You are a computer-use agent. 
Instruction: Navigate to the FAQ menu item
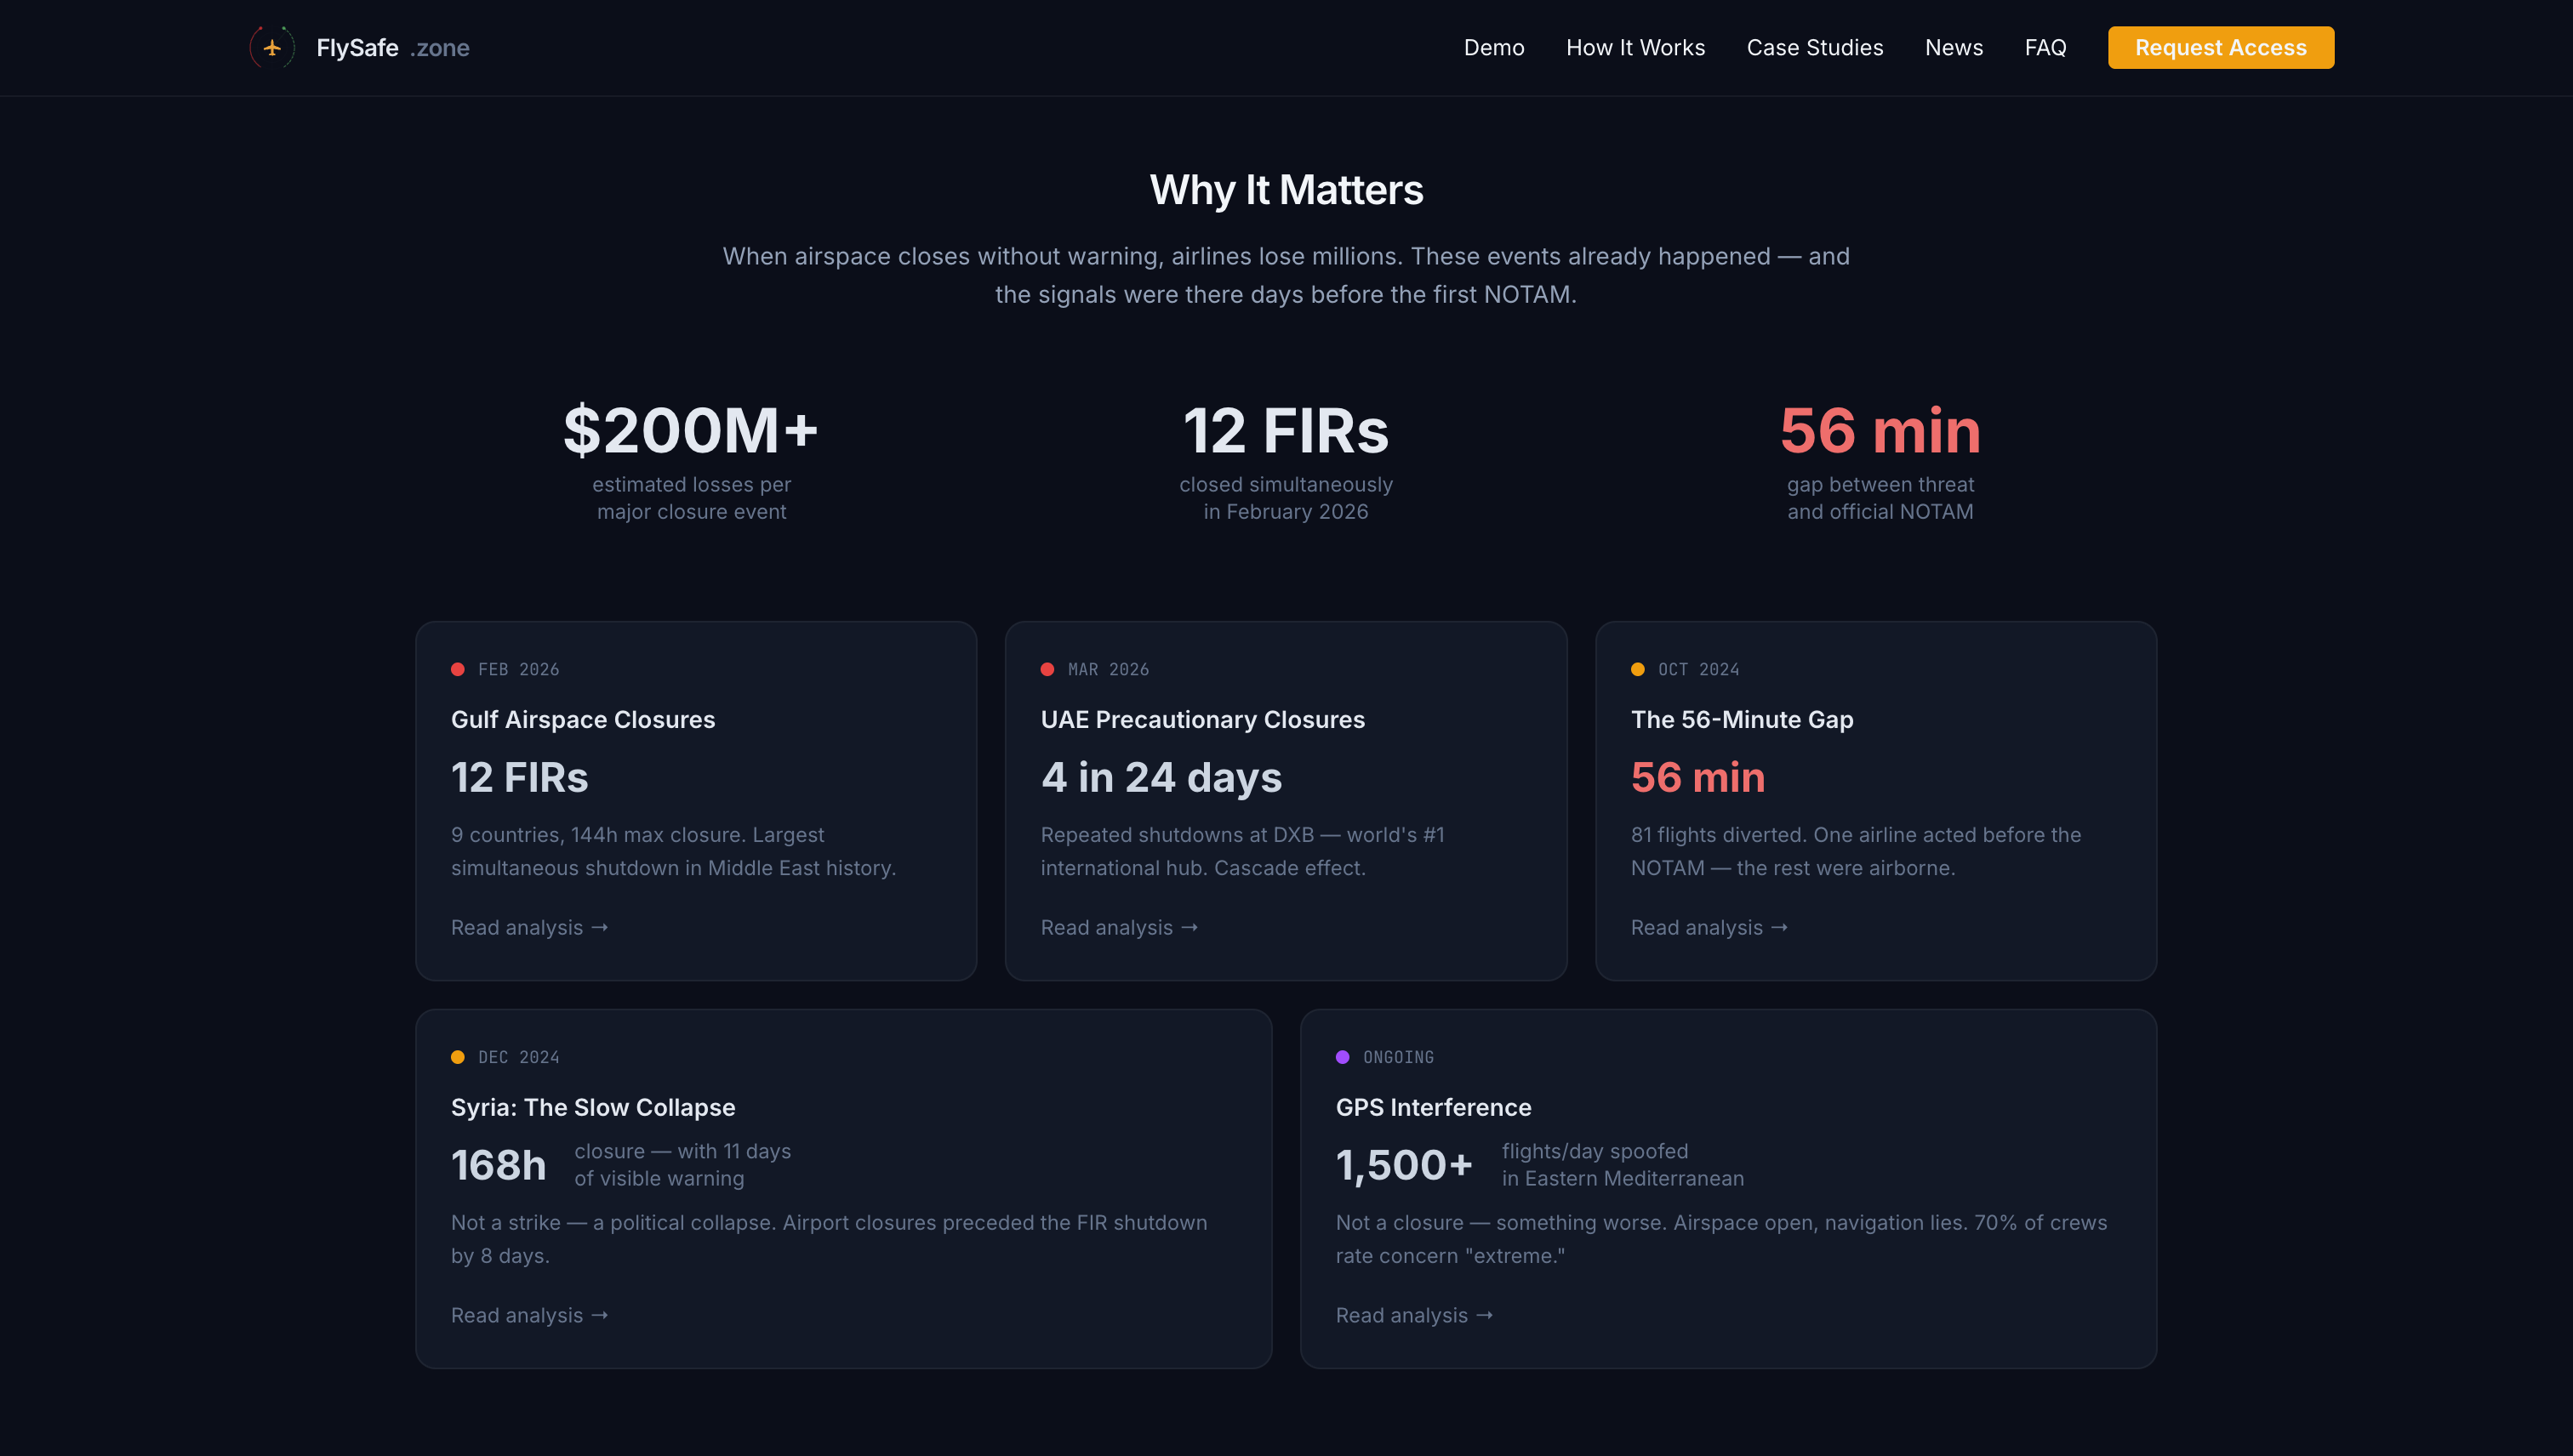click(2045, 47)
